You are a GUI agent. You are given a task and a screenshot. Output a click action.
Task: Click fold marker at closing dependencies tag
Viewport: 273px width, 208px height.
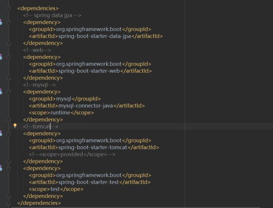(9, 203)
